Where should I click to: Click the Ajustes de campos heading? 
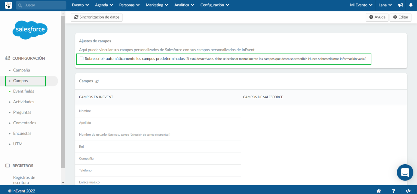95,41
